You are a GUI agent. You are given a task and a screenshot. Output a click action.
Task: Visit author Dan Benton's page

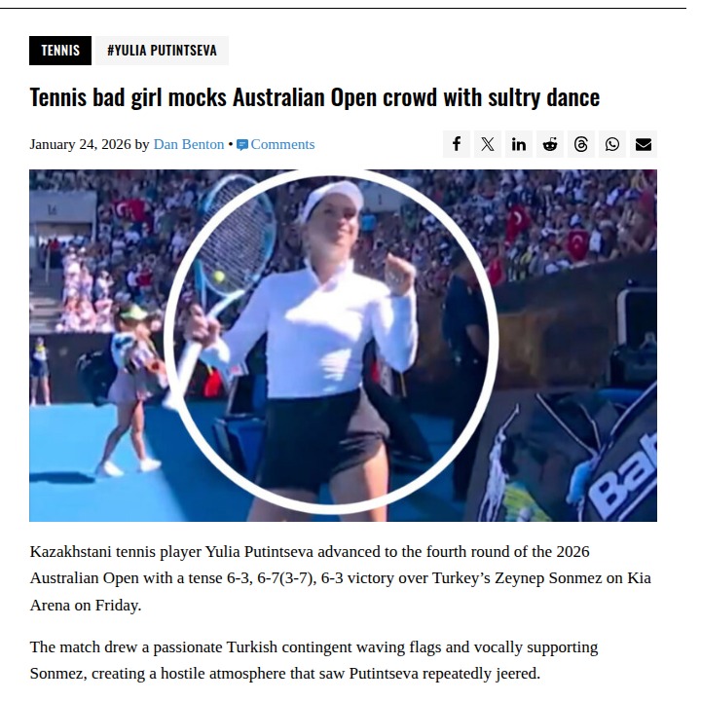[x=189, y=144]
